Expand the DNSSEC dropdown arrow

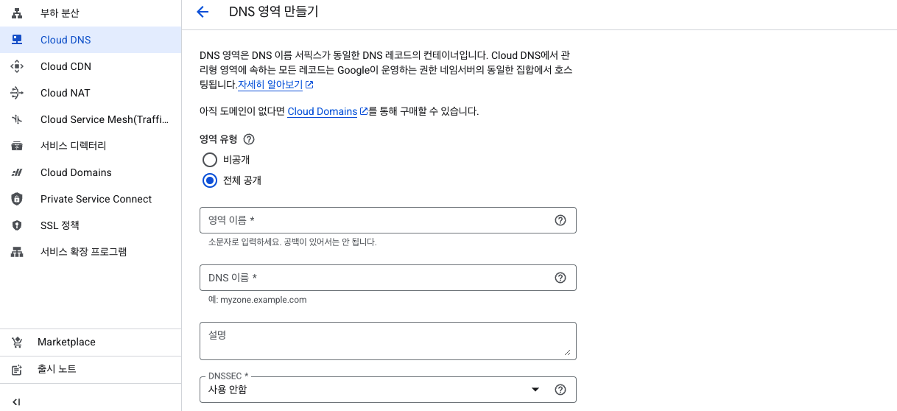535,390
